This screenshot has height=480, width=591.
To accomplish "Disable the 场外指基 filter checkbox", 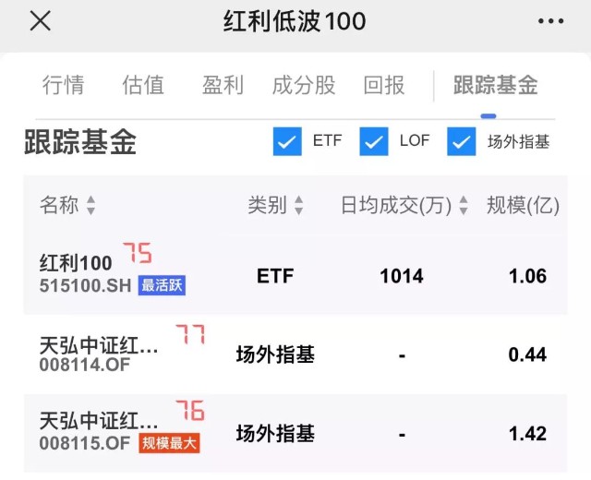I will pos(461,142).
